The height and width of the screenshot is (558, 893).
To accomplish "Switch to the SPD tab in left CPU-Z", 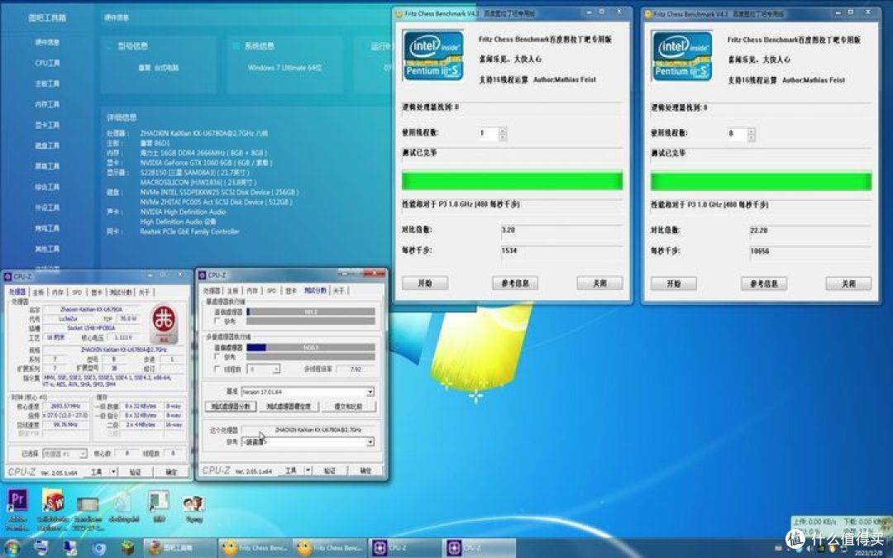I will 77,292.
